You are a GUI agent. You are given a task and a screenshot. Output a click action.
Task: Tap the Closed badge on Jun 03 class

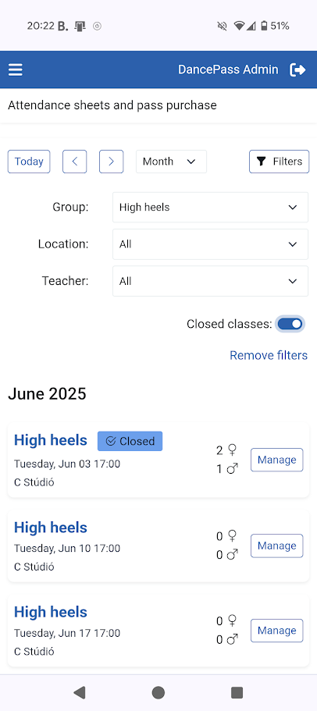coord(130,441)
